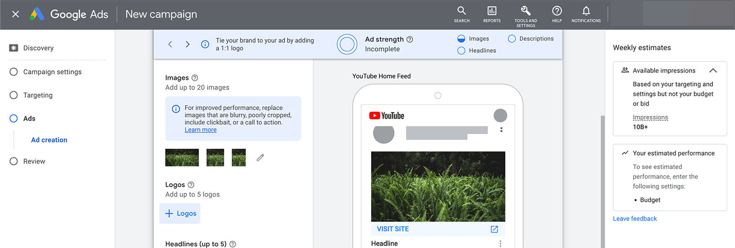Click the 'Weekly estimates' heading
Screen dimensions: 735x248
642,48
